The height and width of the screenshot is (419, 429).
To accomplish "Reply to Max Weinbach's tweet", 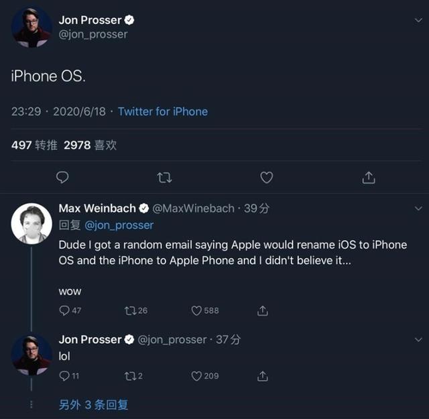I will pyautogui.click(x=65, y=310).
